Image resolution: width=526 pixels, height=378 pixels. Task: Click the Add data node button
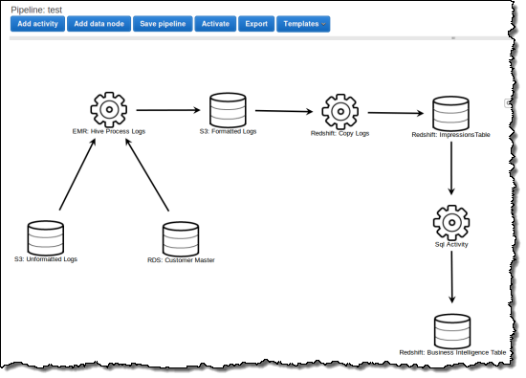tap(99, 24)
